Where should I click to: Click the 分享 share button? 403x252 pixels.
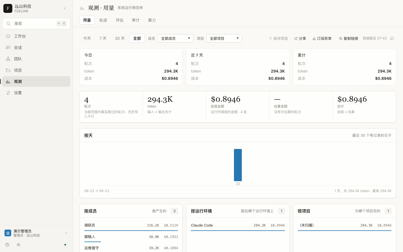point(300,38)
